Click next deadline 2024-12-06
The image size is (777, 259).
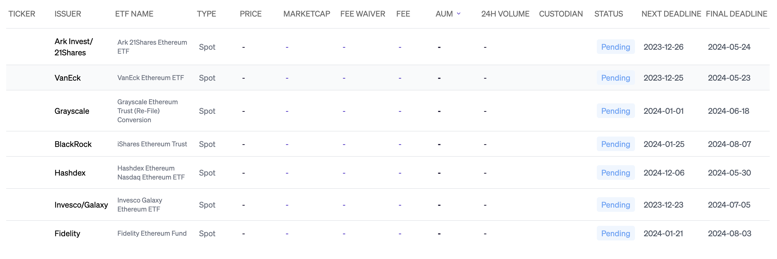664,173
